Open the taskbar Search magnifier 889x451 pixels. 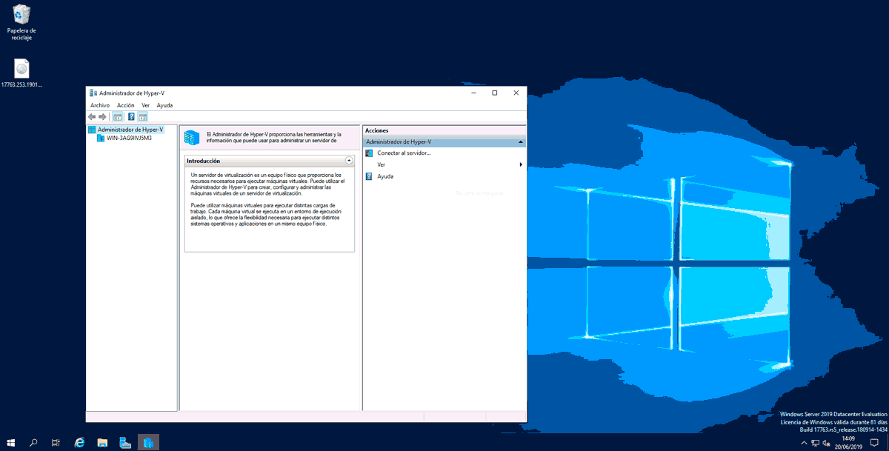[33, 443]
